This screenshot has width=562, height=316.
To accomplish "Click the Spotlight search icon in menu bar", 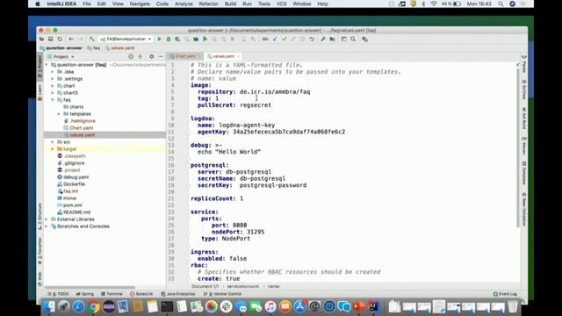I will click(x=501, y=4).
